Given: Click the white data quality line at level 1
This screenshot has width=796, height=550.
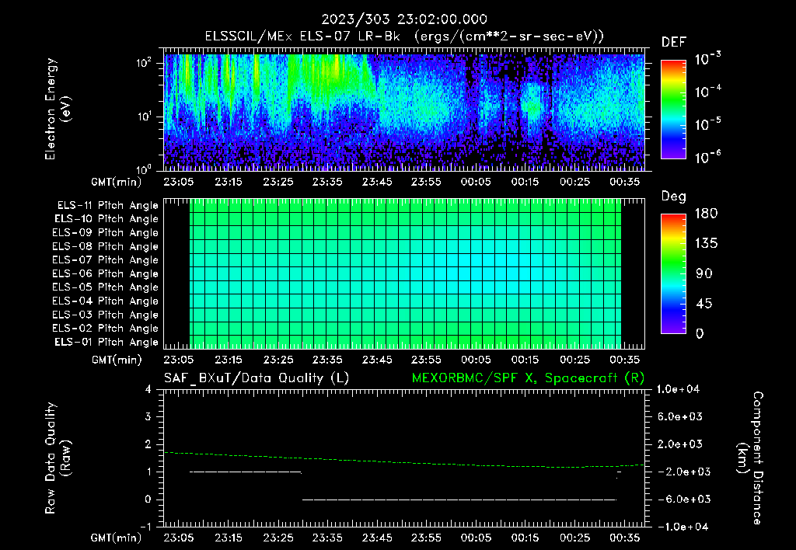Looking at the screenshot, I should 245,472.
